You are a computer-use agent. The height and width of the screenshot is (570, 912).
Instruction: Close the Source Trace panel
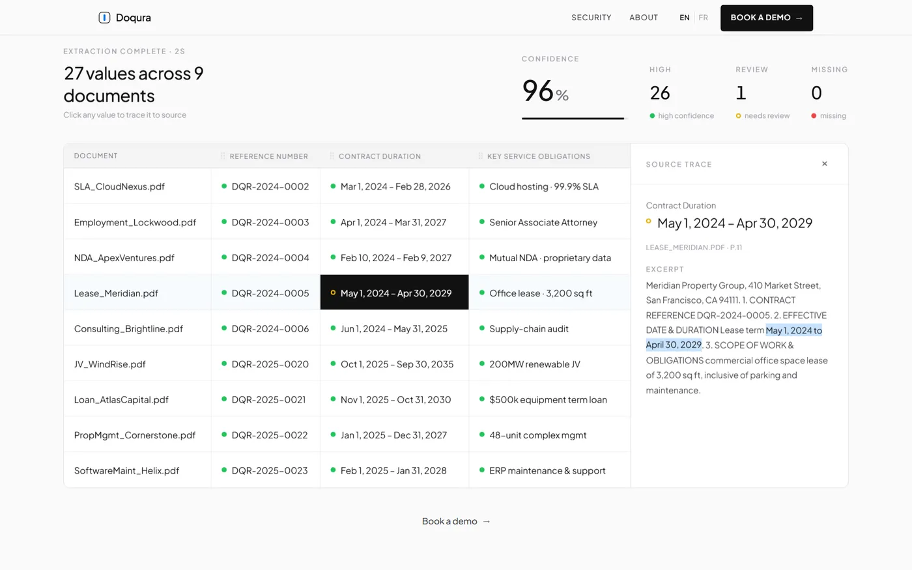(825, 164)
